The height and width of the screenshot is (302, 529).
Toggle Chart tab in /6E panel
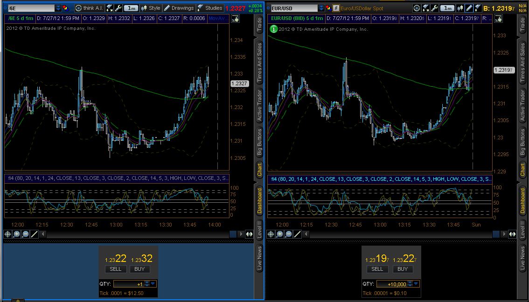tap(259, 170)
